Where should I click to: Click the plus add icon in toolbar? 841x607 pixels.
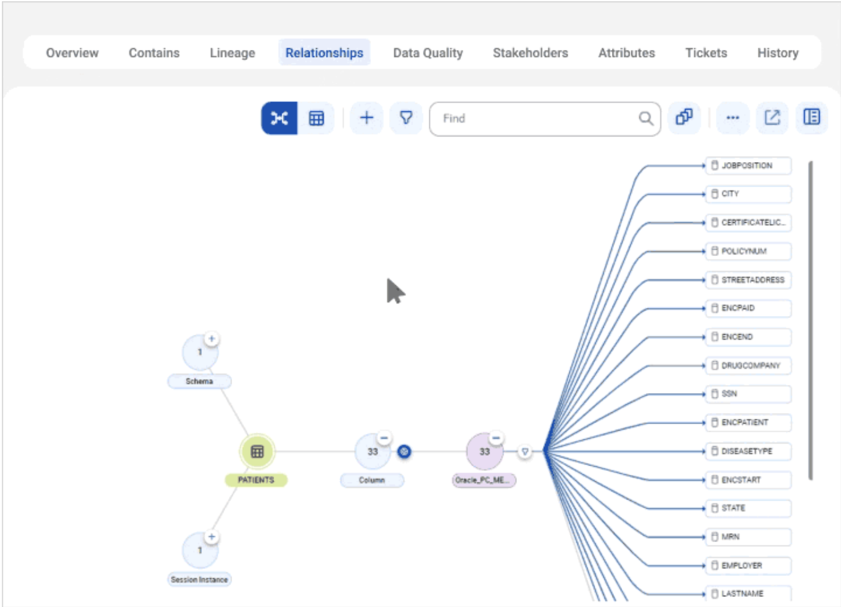tap(367, 118)
